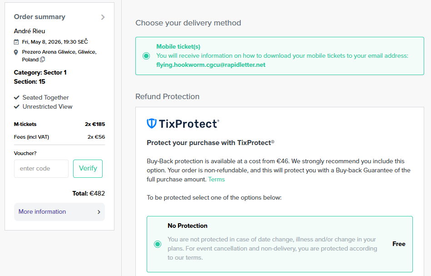Select the Mobile ticket(s) radio button
The width and height of the screenshot is (431, 276).
tap(146, 56)
